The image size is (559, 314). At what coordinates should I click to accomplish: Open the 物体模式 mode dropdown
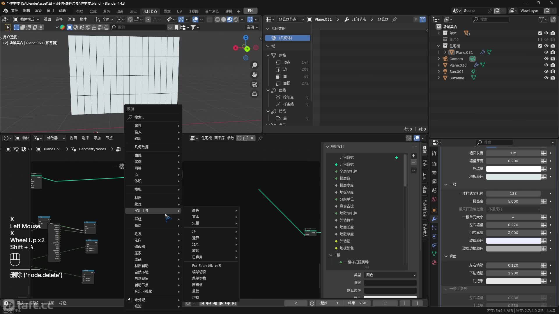pos(26,19)
